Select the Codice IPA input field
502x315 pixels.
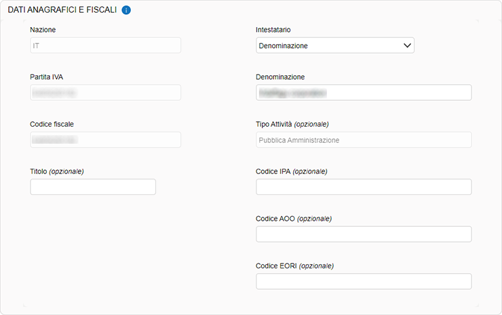364,187
